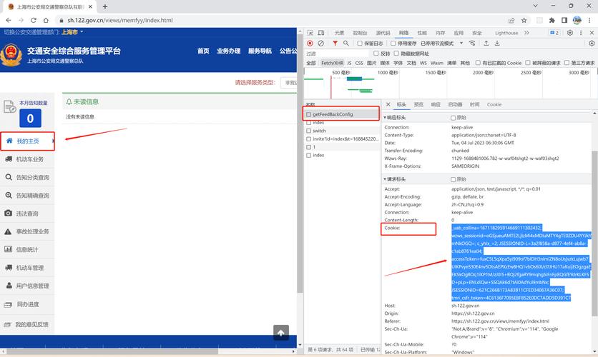Image resolution: width=598 pixels, height=357 pixels.
Task: Click the inspect element picker icon
Action: (x=310, y=33)
